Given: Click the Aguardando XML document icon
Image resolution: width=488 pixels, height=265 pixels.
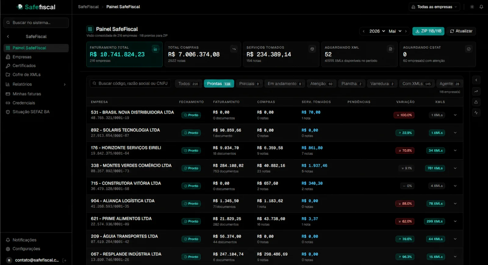Looking at the screenshot, I should [x=390, y=49].
